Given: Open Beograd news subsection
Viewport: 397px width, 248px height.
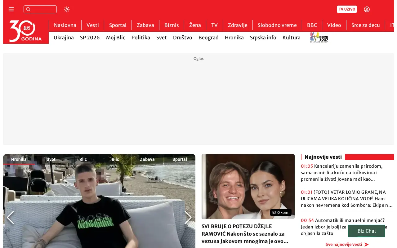Looking at the screenshot, I should coord(208,38).
